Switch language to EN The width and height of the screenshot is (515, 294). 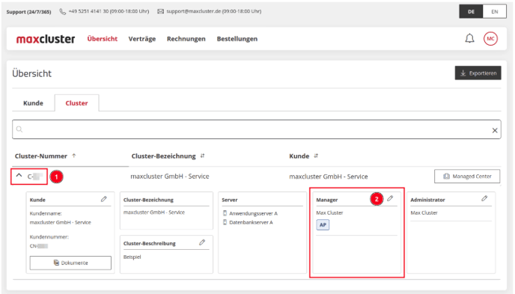[x=495, y=11]
